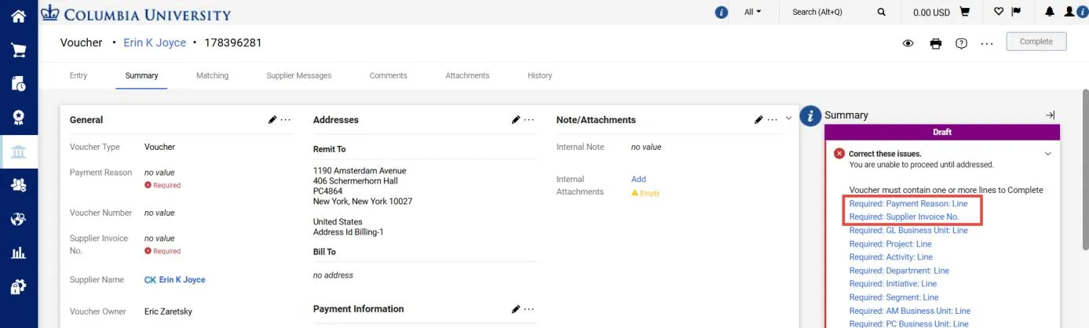The height and width of the screenshot is (328, 1089).
Task: Open the action items flag icon
Action: (x=1016, y=12)
